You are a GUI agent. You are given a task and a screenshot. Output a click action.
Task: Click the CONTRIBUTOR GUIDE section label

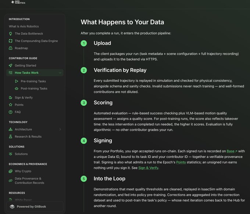pyautogui.click(x=23, y=58)
